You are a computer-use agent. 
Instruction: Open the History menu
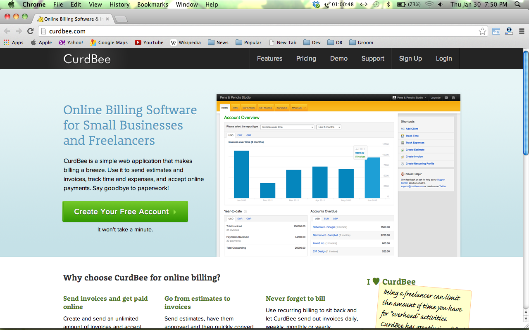(x=119, y=5)
